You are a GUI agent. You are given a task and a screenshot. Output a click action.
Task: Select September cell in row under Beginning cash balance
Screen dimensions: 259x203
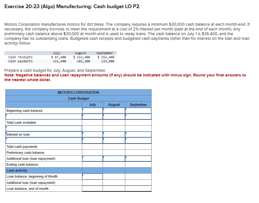[x=138, y=117]
